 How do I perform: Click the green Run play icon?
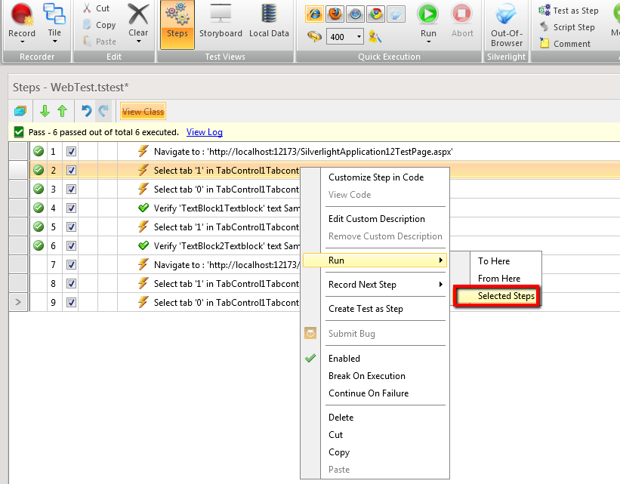point(428,14)
